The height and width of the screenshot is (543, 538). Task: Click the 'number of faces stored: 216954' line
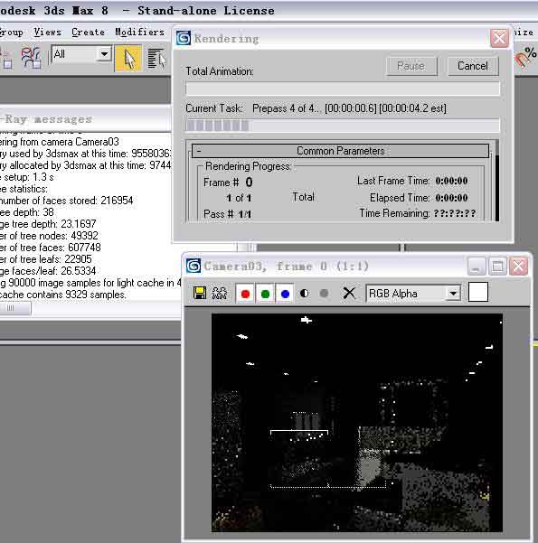pos(66,201)
